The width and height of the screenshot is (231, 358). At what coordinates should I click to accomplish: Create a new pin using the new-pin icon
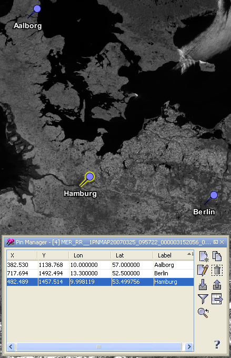coord(203,256)
